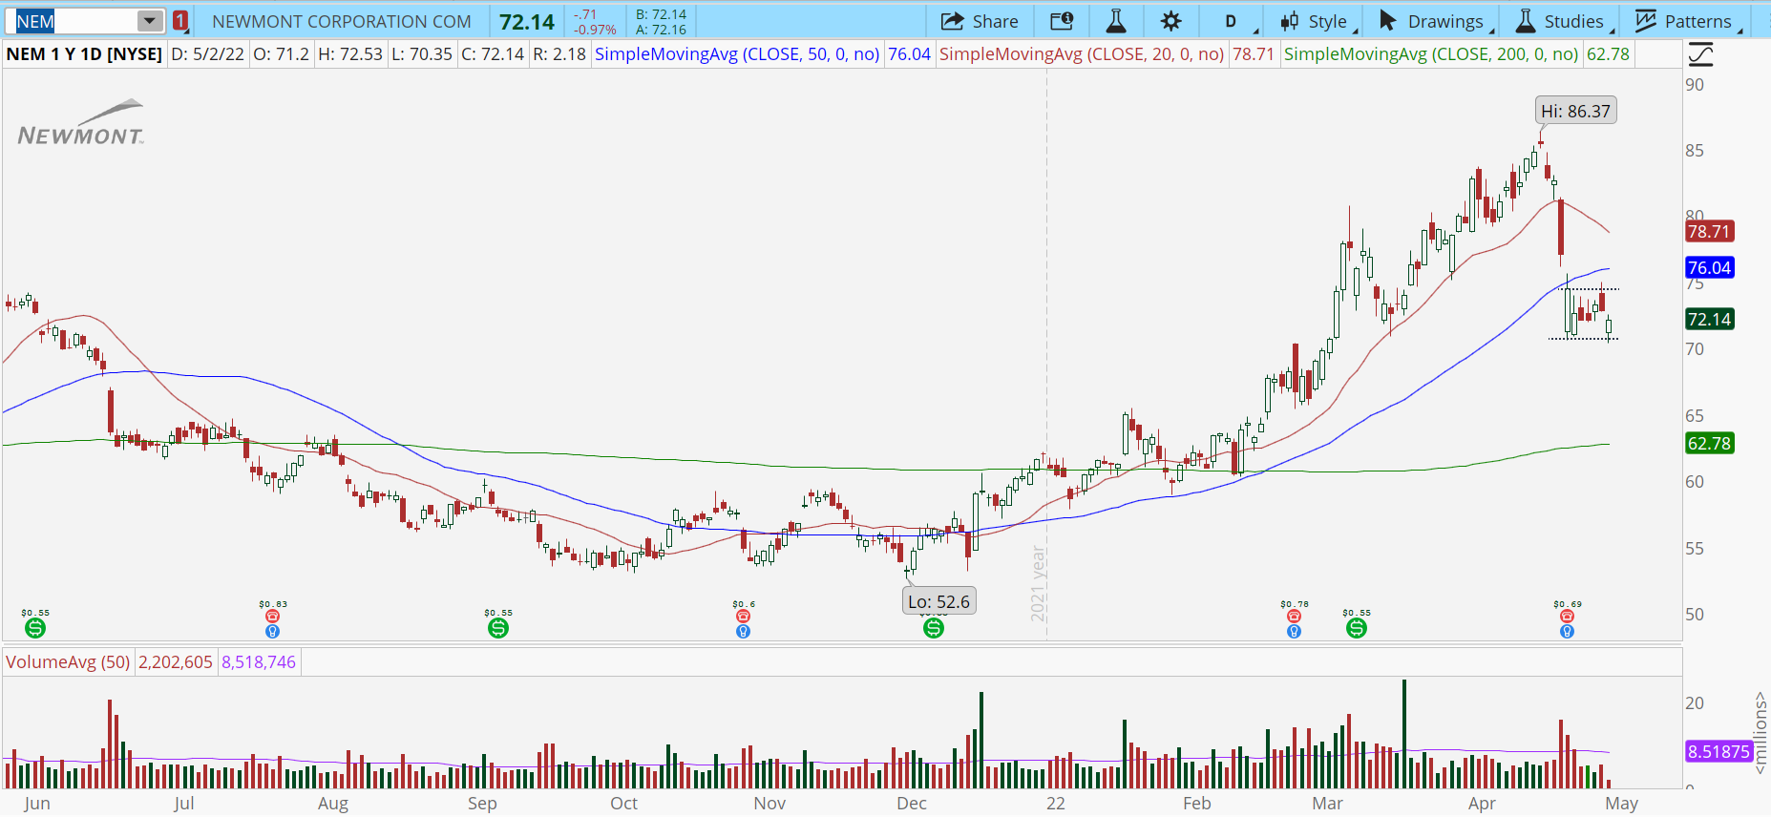This screenshot has width=1771, height=817.
Task: Click the large 72.14 last price
Action: pos(527,22)
